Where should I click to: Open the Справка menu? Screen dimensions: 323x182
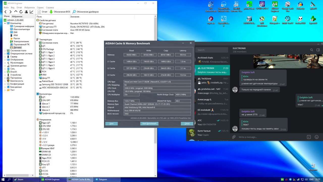point(50,8)
